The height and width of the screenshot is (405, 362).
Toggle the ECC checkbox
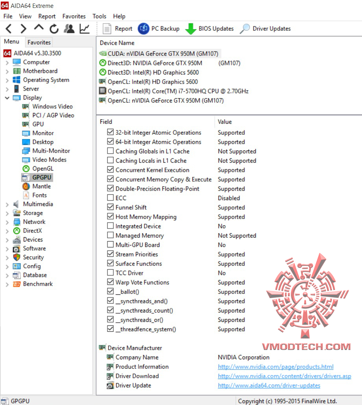point(111,198)
